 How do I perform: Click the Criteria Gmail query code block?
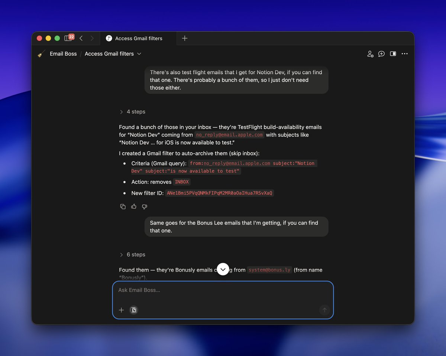[x=224, y=167]
